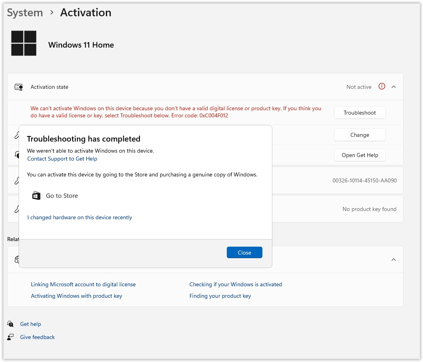The height and width of the screenshot is (362, 423).
Task: Click the red info icon beside Not active
Action: [x=382, y=86]
